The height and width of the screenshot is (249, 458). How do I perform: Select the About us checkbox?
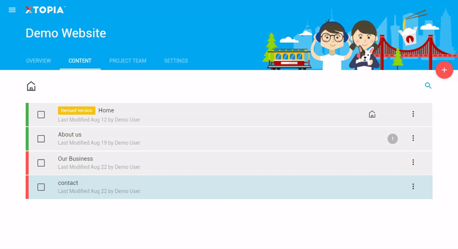point(41,139)
